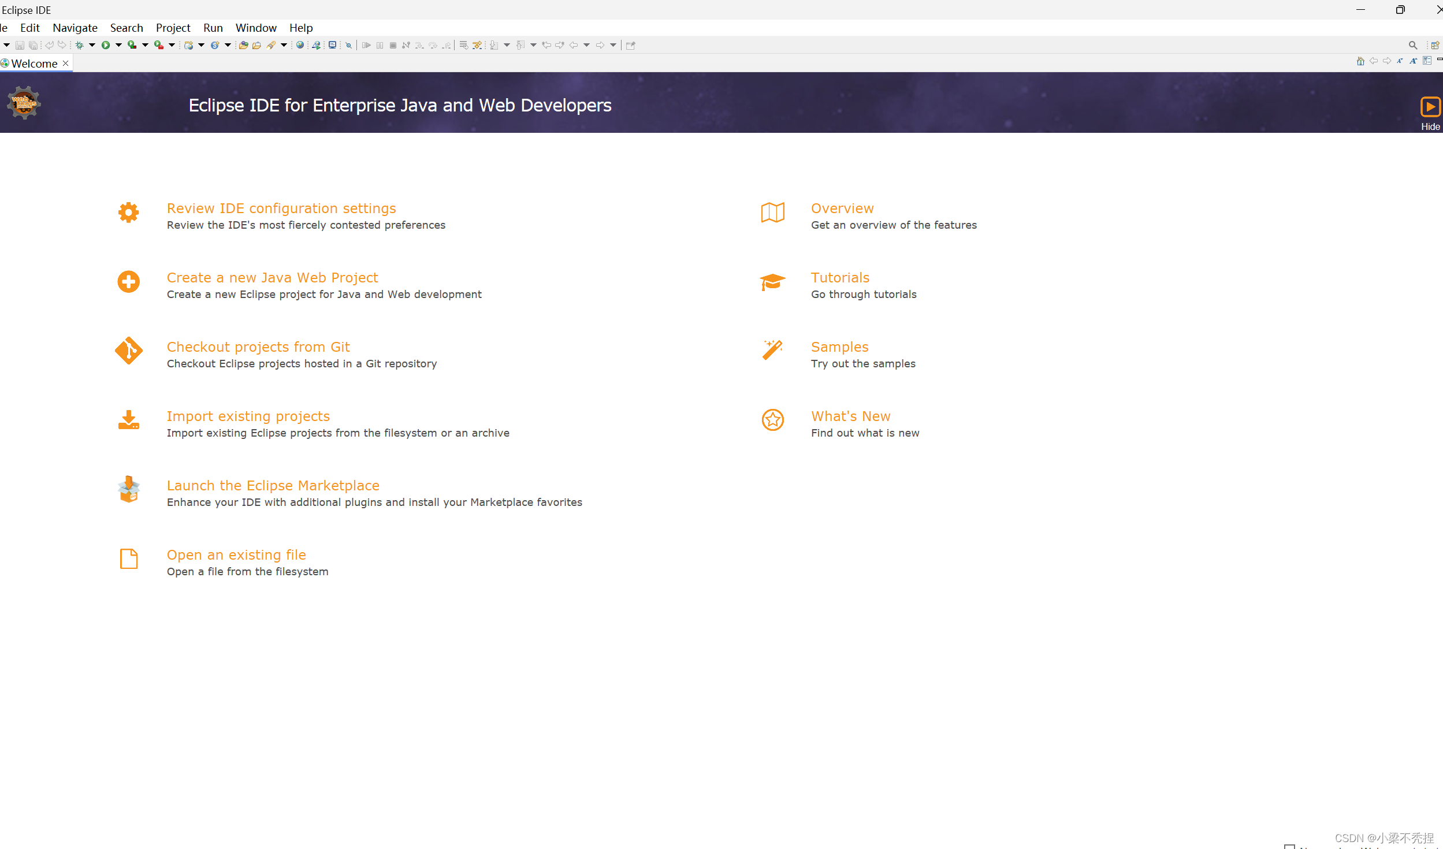Click the toolbar search magnifier at right
Viewport: 1443px width, 849px height.
click(1413, 45)
